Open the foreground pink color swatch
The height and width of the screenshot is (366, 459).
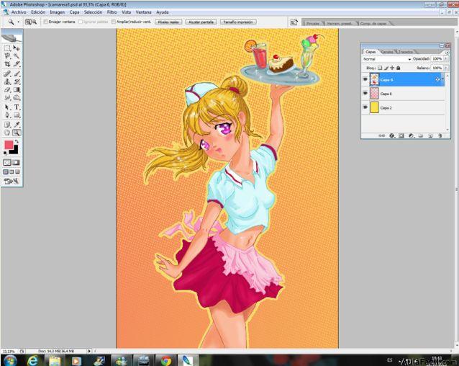(x=8, y=145)
